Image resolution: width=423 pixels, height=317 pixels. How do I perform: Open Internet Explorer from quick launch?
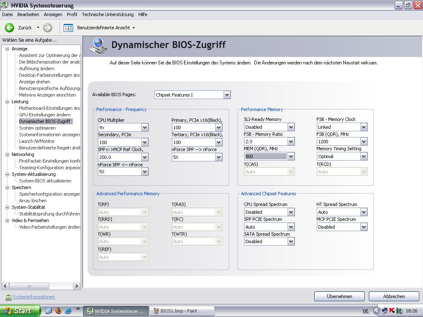pyautogui.click(x=68, y=311)
